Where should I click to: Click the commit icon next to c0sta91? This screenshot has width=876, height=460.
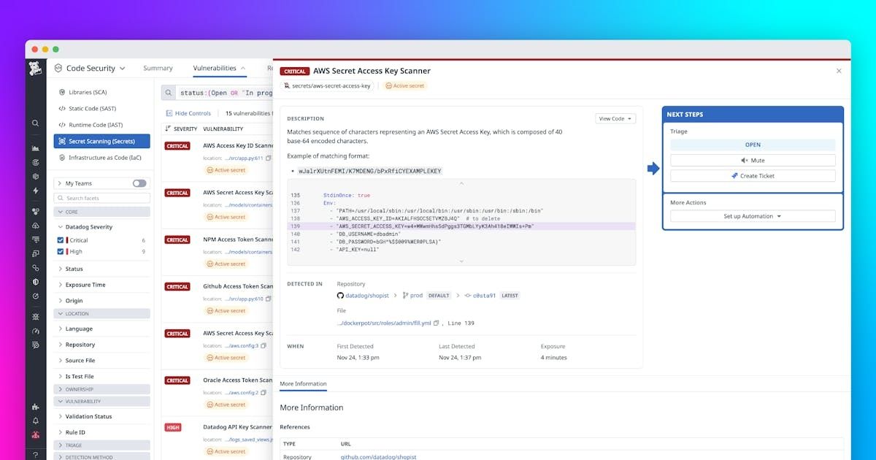[x=467, y=296]
